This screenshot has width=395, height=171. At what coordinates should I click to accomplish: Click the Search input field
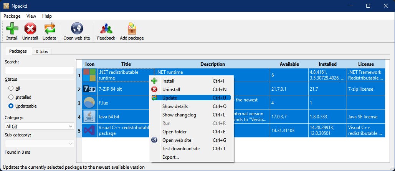39,70
